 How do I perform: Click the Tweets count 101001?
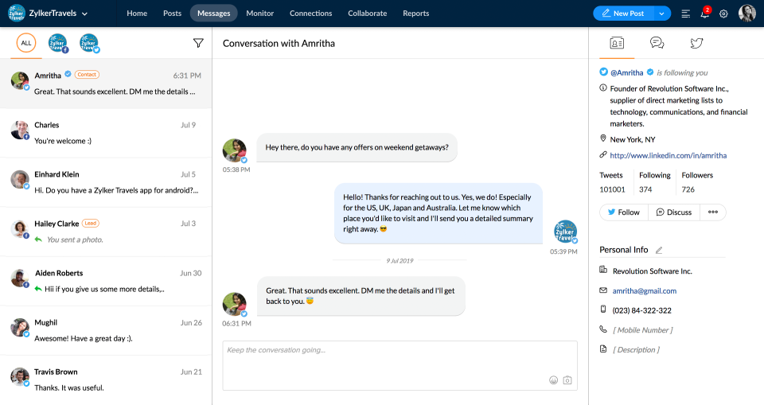pyautogui.click(x=612, y=189)
